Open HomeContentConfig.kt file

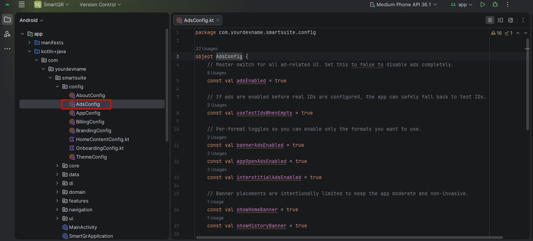99,139
